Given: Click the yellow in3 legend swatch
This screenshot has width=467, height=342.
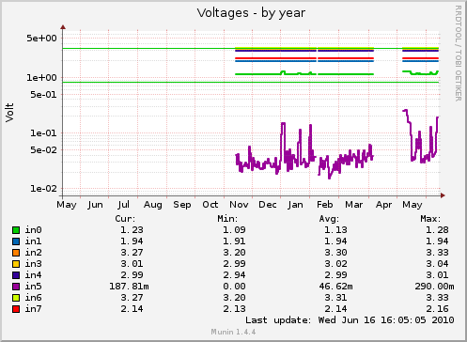Looking at the screenshot, I should [x=16, y=264].
